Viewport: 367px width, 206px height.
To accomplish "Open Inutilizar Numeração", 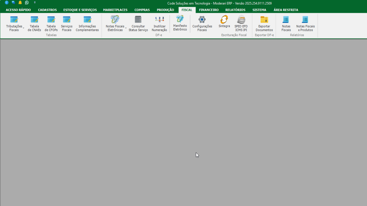I will [159, 23].
